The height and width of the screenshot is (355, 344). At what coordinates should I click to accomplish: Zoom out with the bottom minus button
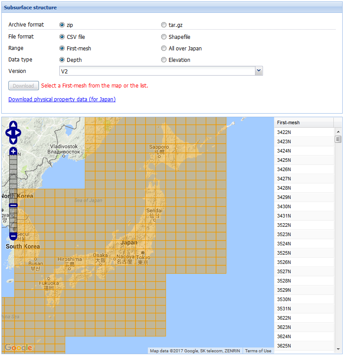(x=13, y=236)
